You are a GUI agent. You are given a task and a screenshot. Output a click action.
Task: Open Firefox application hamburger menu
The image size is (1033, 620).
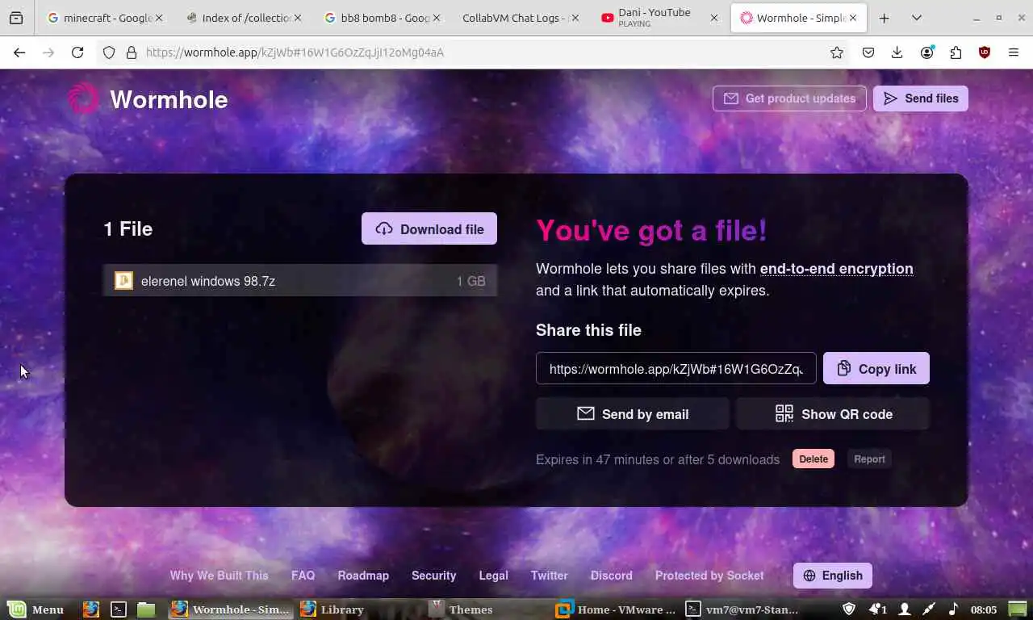1014,52
